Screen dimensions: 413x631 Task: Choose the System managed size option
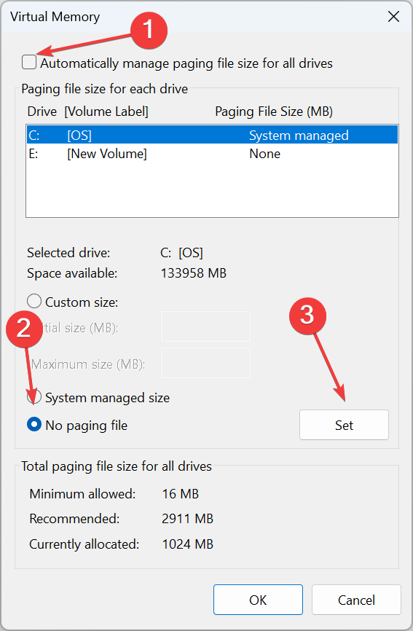[34, 397]
